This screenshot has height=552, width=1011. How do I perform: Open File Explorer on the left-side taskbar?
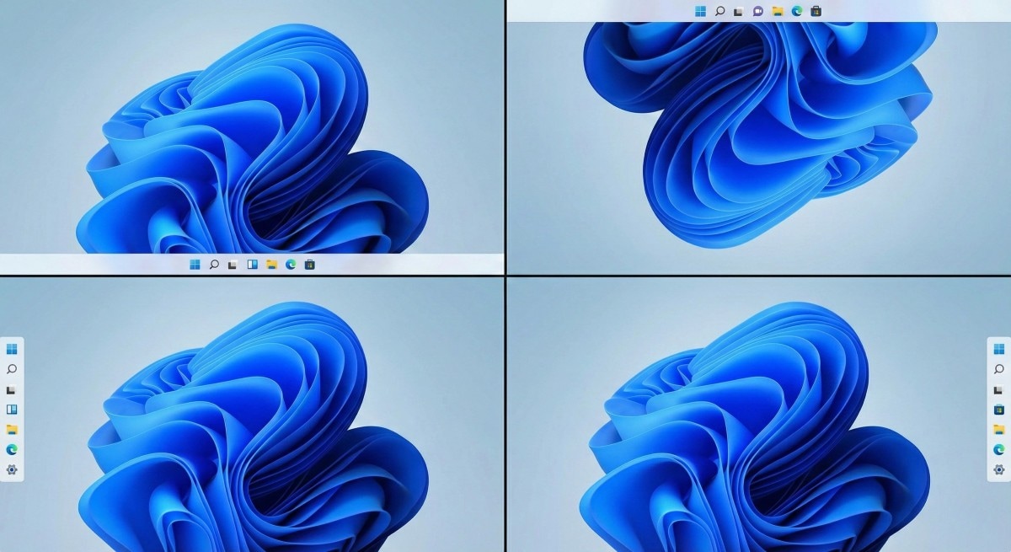(12, 429)
